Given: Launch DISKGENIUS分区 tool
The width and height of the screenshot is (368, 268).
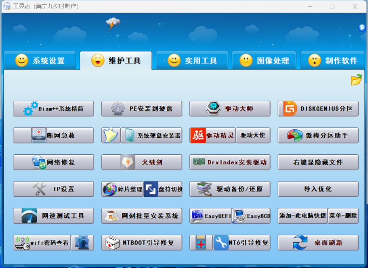Looking at the screenshot, I should coord(318,109).
